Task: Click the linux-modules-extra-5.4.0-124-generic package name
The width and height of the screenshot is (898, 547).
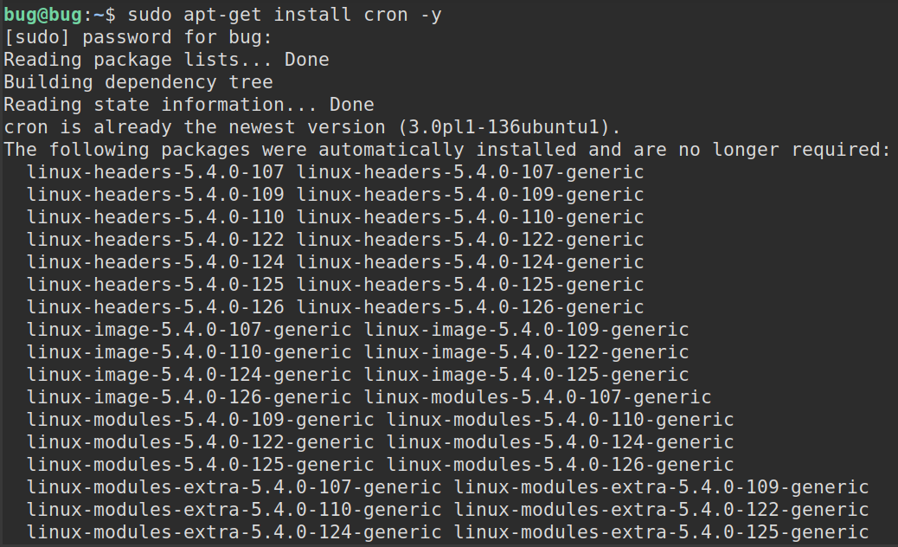Action: [234, 532]
